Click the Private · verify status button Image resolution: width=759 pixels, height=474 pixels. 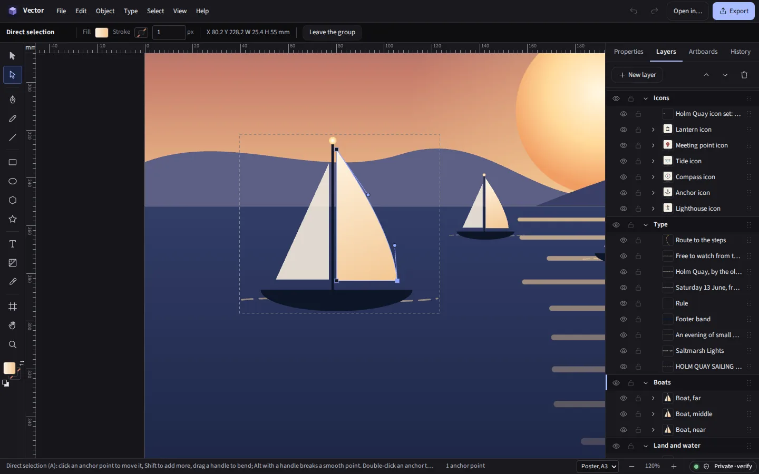point(723,466)
